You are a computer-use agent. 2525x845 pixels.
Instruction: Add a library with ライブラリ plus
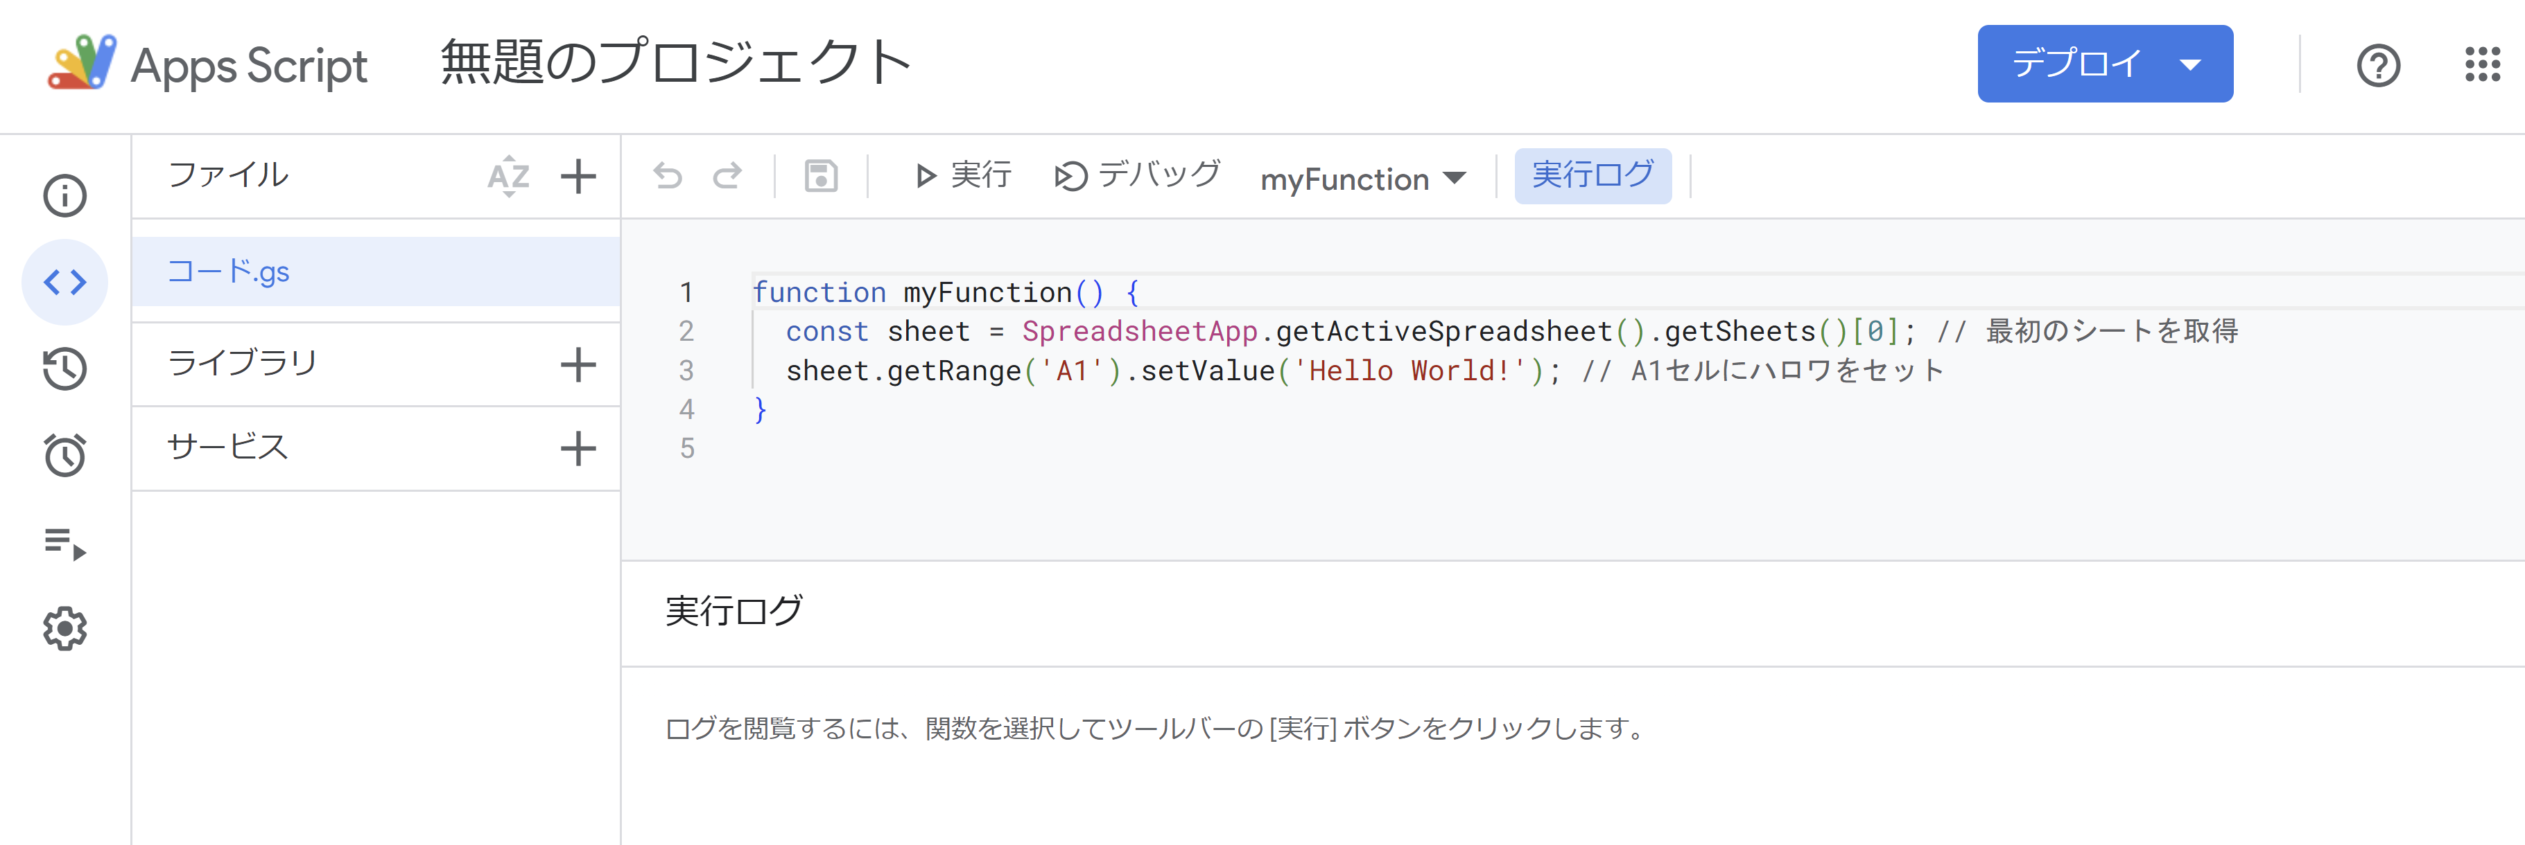click(578, 364)
